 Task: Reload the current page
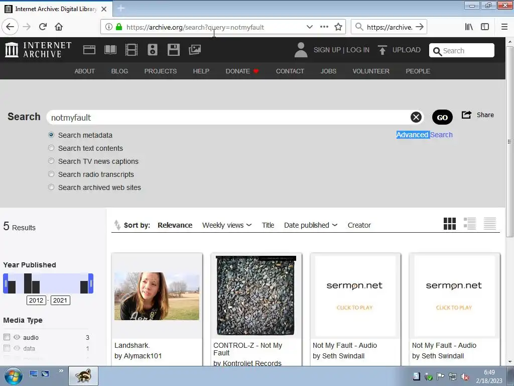click(43, 27)
